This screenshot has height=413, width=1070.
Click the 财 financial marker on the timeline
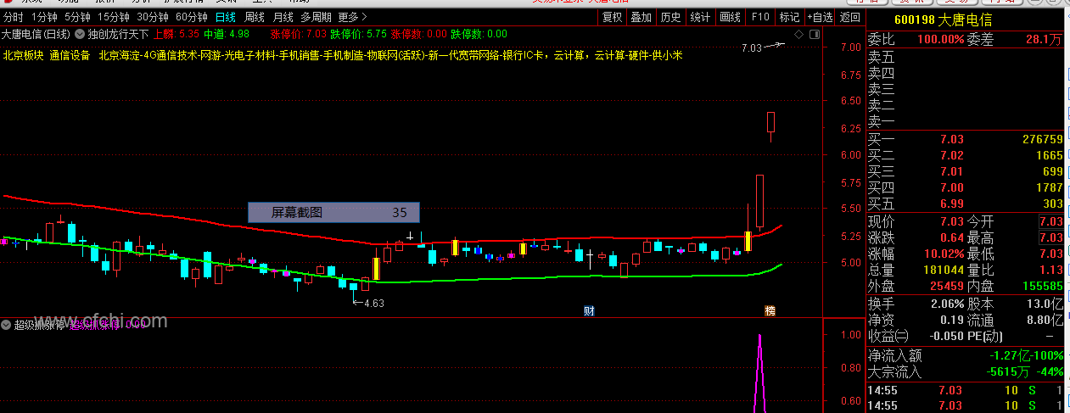[x=589, y=311]
